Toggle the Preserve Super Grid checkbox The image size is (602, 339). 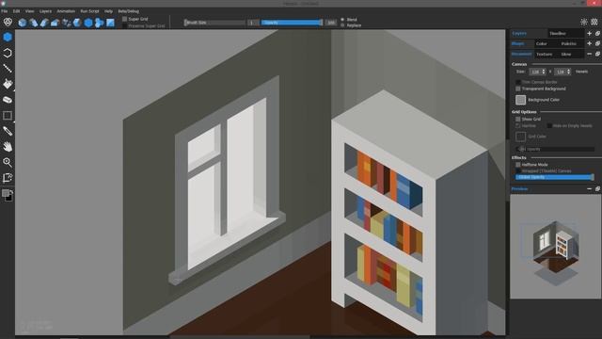[124, 25]
